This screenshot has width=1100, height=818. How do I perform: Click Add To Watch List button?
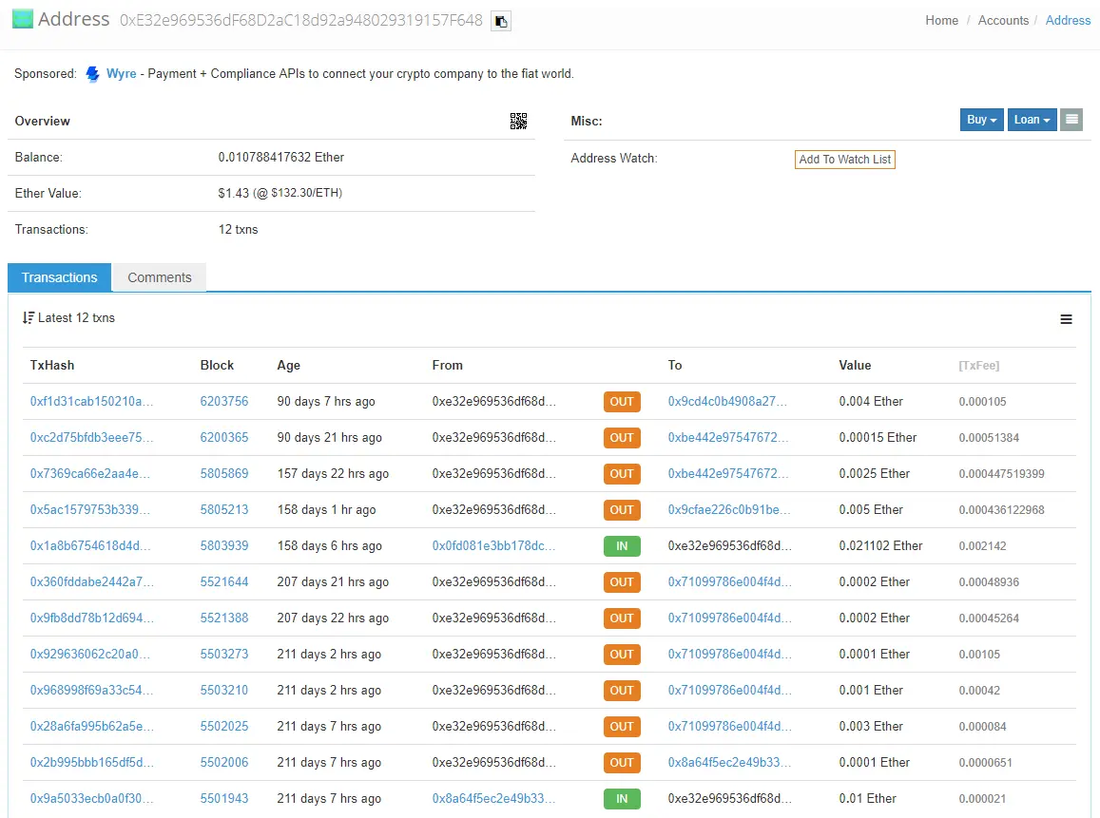coord(844,160)
